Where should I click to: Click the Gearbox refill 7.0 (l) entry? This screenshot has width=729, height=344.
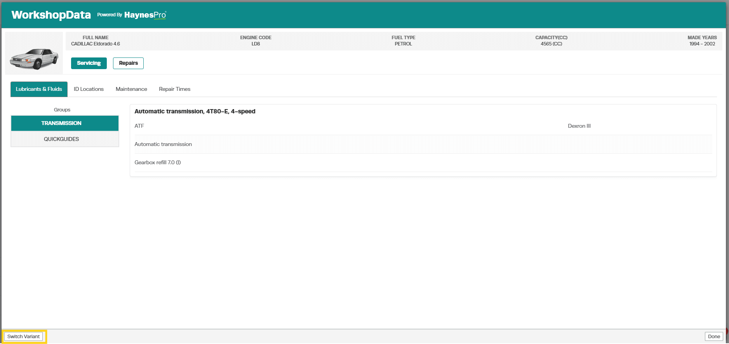(158, 163)
